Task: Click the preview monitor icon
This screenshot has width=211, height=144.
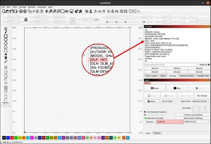Action: tap(71, 11)
